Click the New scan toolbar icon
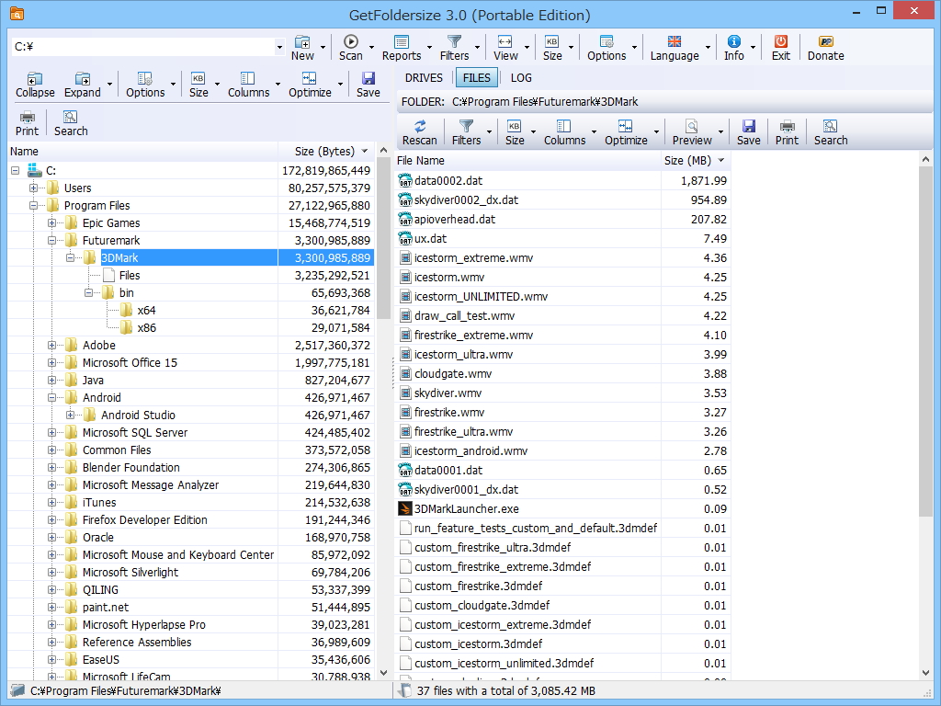941x706 pixels. (302, 48)
